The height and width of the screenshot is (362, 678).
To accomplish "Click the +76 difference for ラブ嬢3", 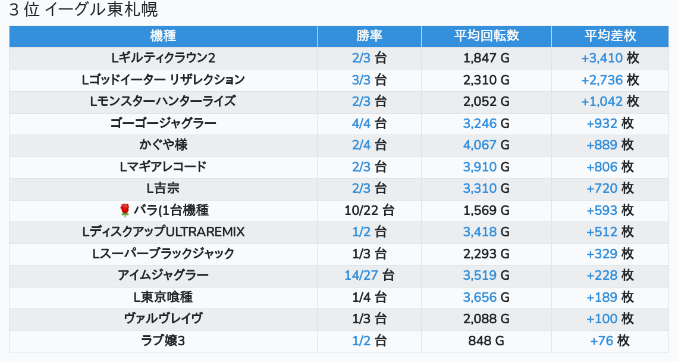I will tap(601, 341).
